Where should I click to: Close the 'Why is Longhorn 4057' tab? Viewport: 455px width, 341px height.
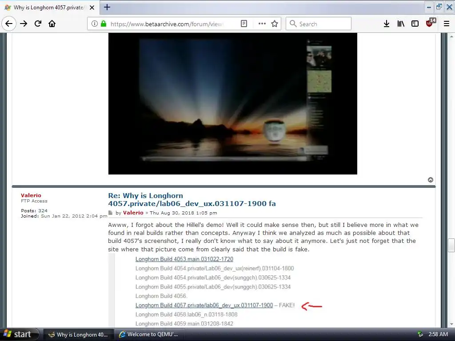pos(92,8)
